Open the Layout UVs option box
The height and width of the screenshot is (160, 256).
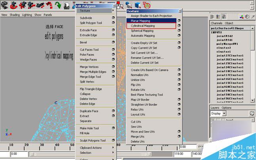coord(179,114)
